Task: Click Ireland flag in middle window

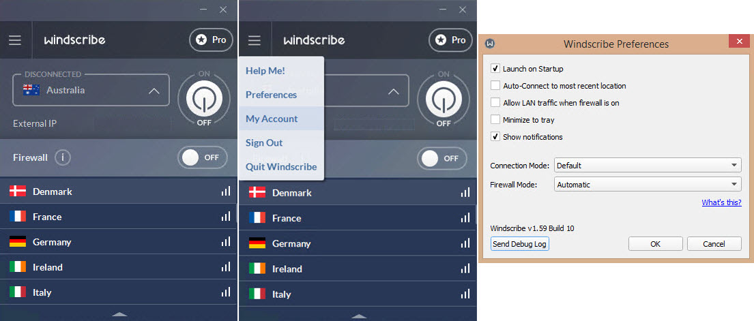Action: click(x=257, y=269)
